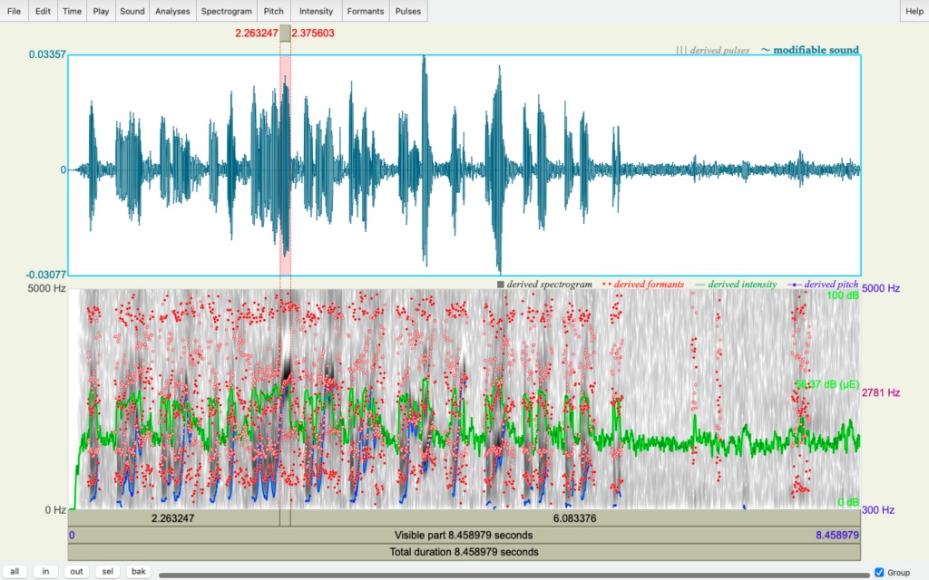Screen dimensions: 929x580
Task: Open the File menu
Action: click(x=14, y=11)
